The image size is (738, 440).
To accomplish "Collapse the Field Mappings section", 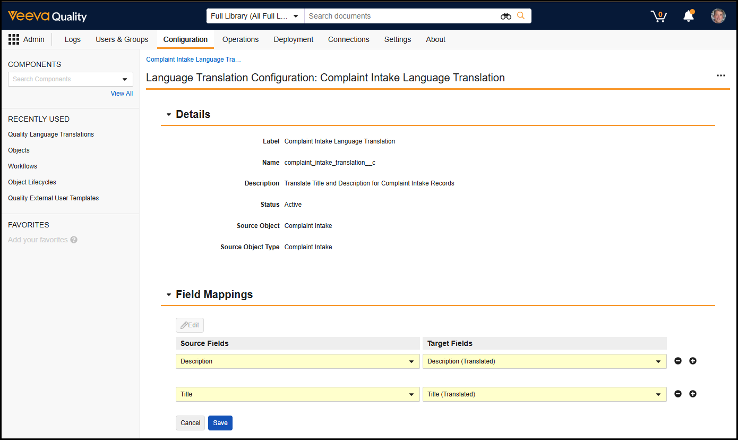I will [x=169, y=295].
